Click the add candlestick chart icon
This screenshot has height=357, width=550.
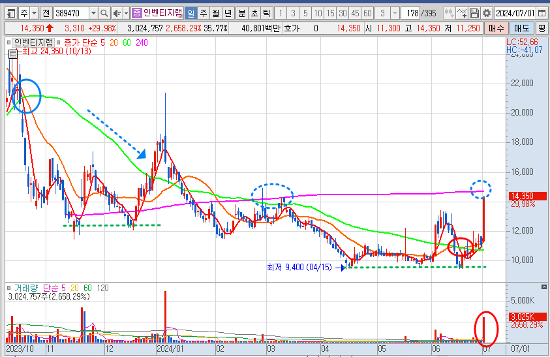click(x=449, y=13)
